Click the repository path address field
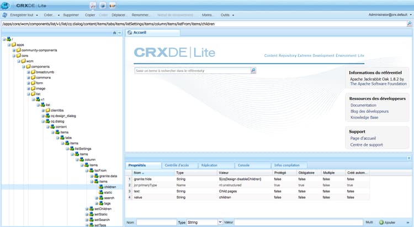The width and height of the screenshot is (414, 227). coord(204,24)
